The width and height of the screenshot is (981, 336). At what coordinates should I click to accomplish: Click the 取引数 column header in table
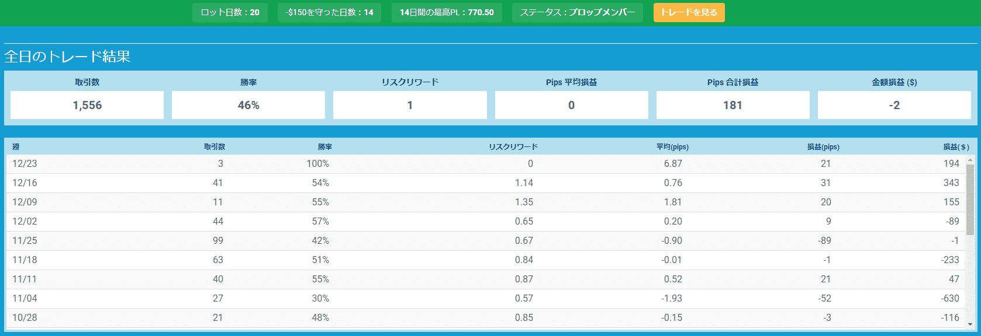tap(215, 147)
